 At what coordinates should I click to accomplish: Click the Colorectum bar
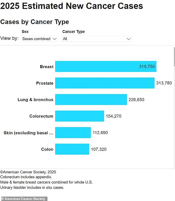click(79, 116)
